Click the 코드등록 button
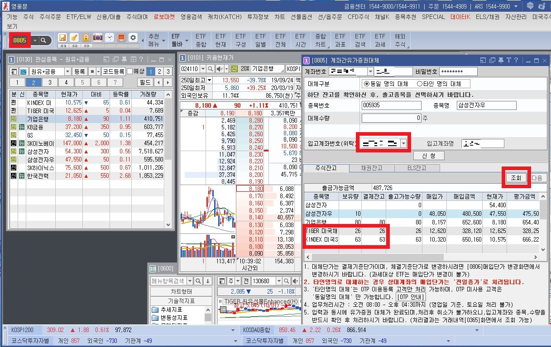Viewport: 551px width, 347px height. pos(113,71)
